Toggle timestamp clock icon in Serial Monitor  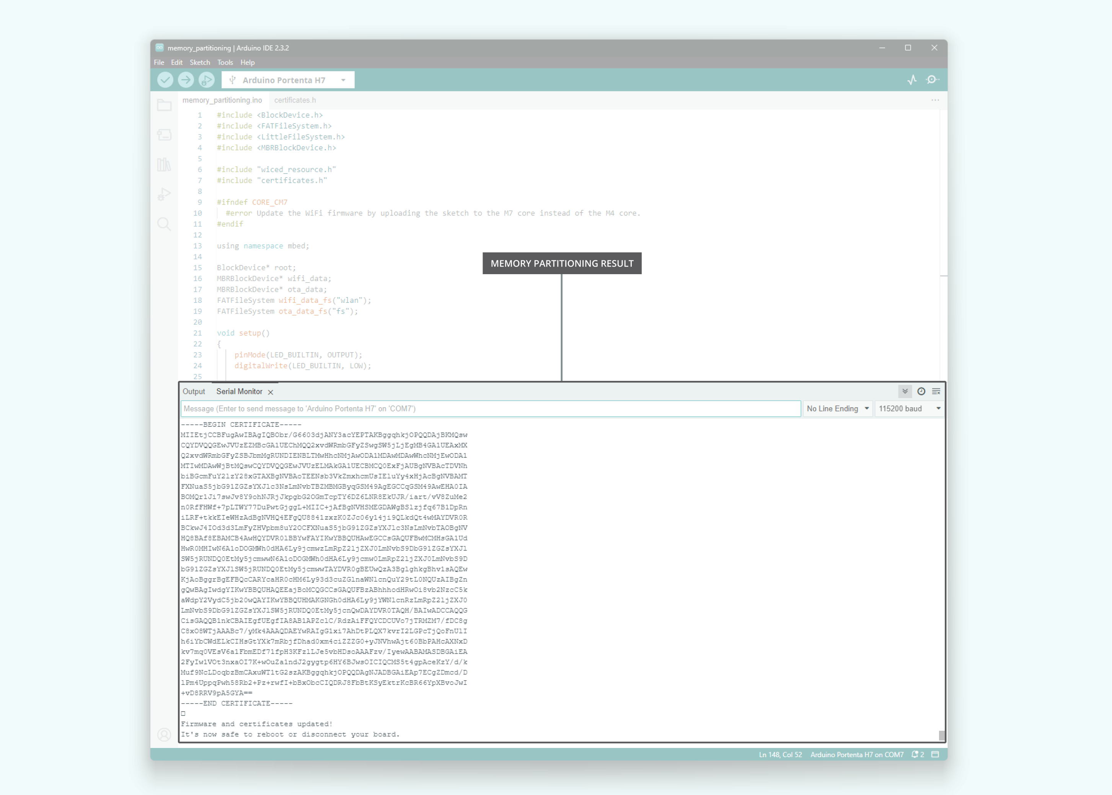921,391
